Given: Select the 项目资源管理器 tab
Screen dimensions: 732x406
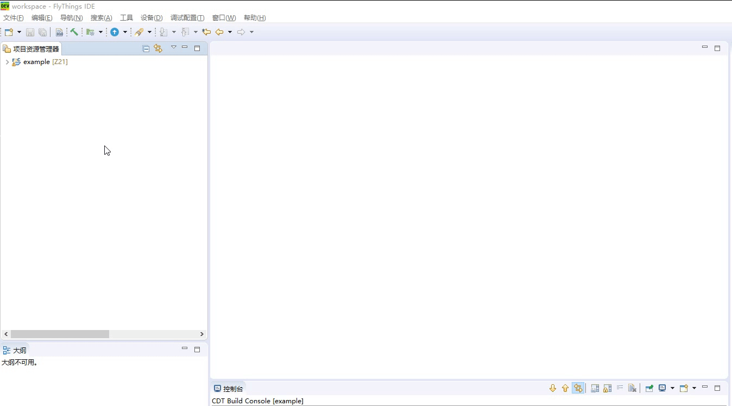Looking at the screenshot, I should click(x=31, y=49).
